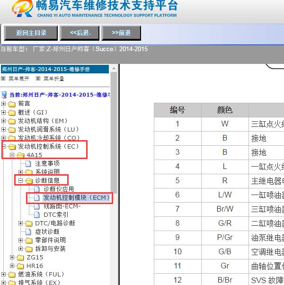Click the open folder icon of 发动机控制系统（EC）

point(12,147)
